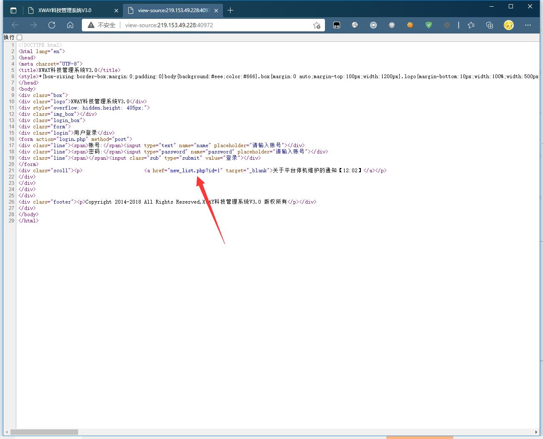Screen dimensions: 543x439
Task: Open the grey round leaf-shaped extension icon
Action: point(392,25)
